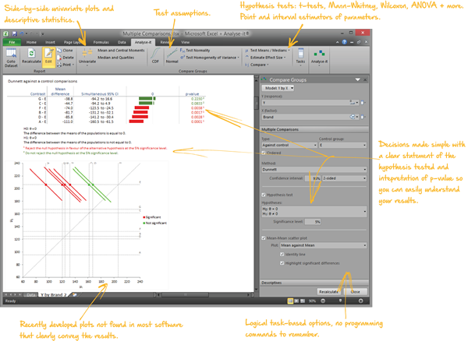Click the Excel Help question mark icon
This screenshot has height=341, width=468.
pos(345,42)
